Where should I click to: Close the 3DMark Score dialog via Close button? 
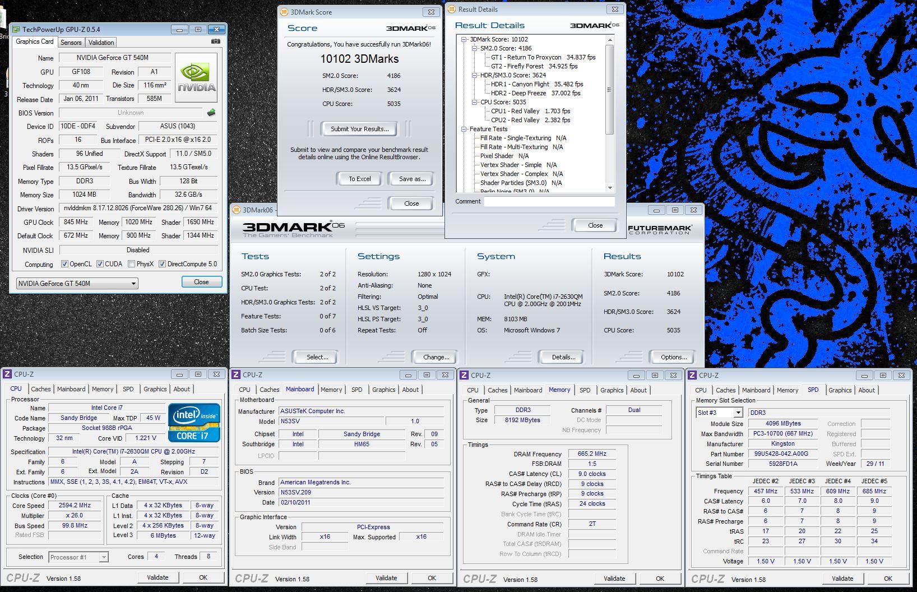pos(411,203)
